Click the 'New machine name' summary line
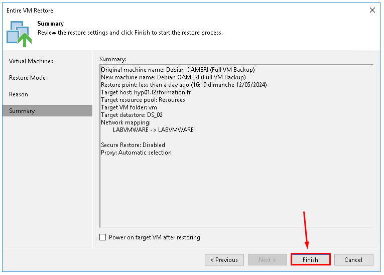This screenshot has height=275, width=384. pos(173,77)
